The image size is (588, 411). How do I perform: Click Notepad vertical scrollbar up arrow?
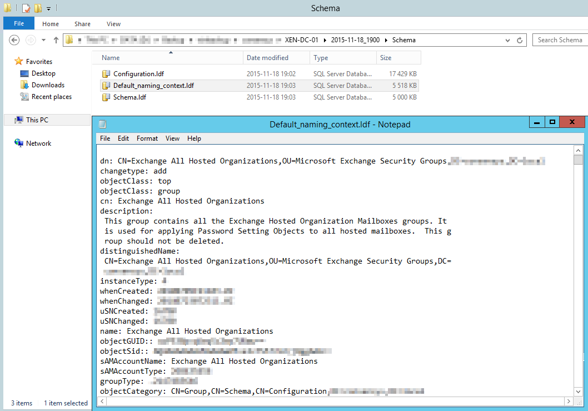coord(578,150)
